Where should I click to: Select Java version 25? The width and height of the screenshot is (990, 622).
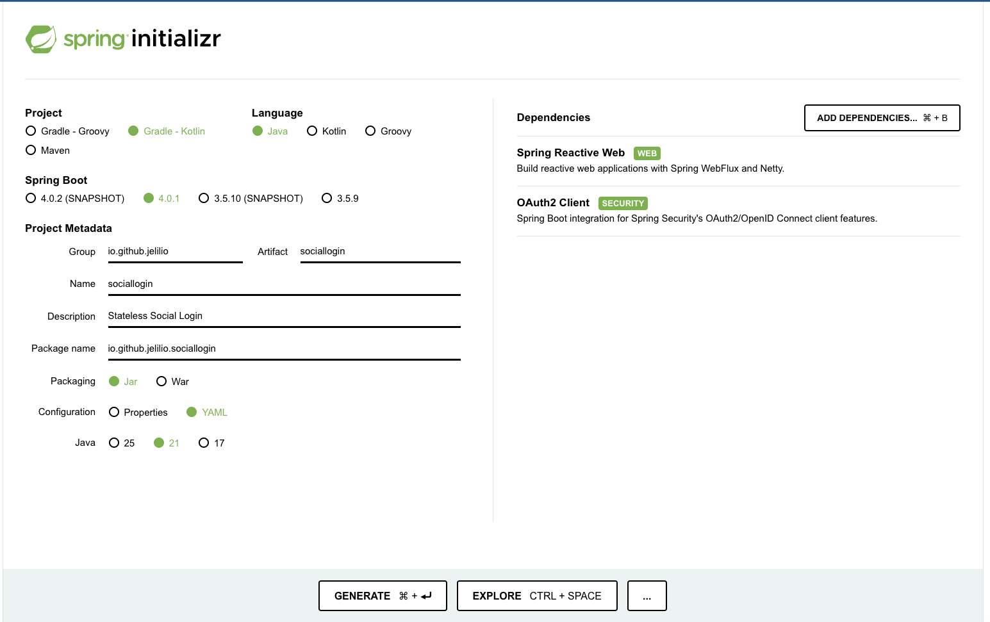click(122, 443)
